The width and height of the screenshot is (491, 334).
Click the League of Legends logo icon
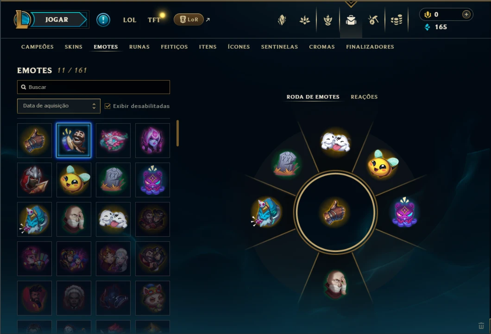(x=22, y=19)
